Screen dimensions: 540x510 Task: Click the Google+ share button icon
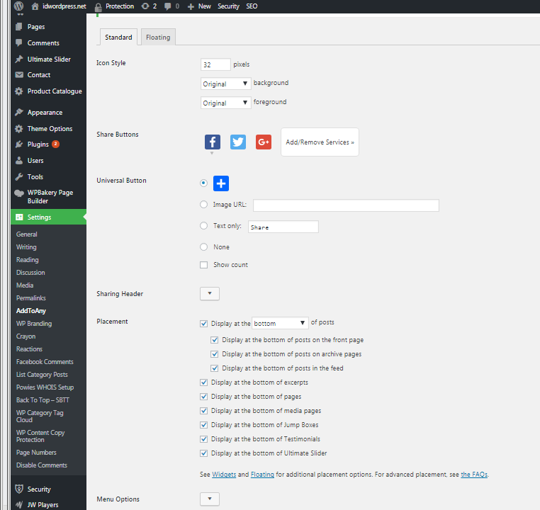tap(264, 142)
